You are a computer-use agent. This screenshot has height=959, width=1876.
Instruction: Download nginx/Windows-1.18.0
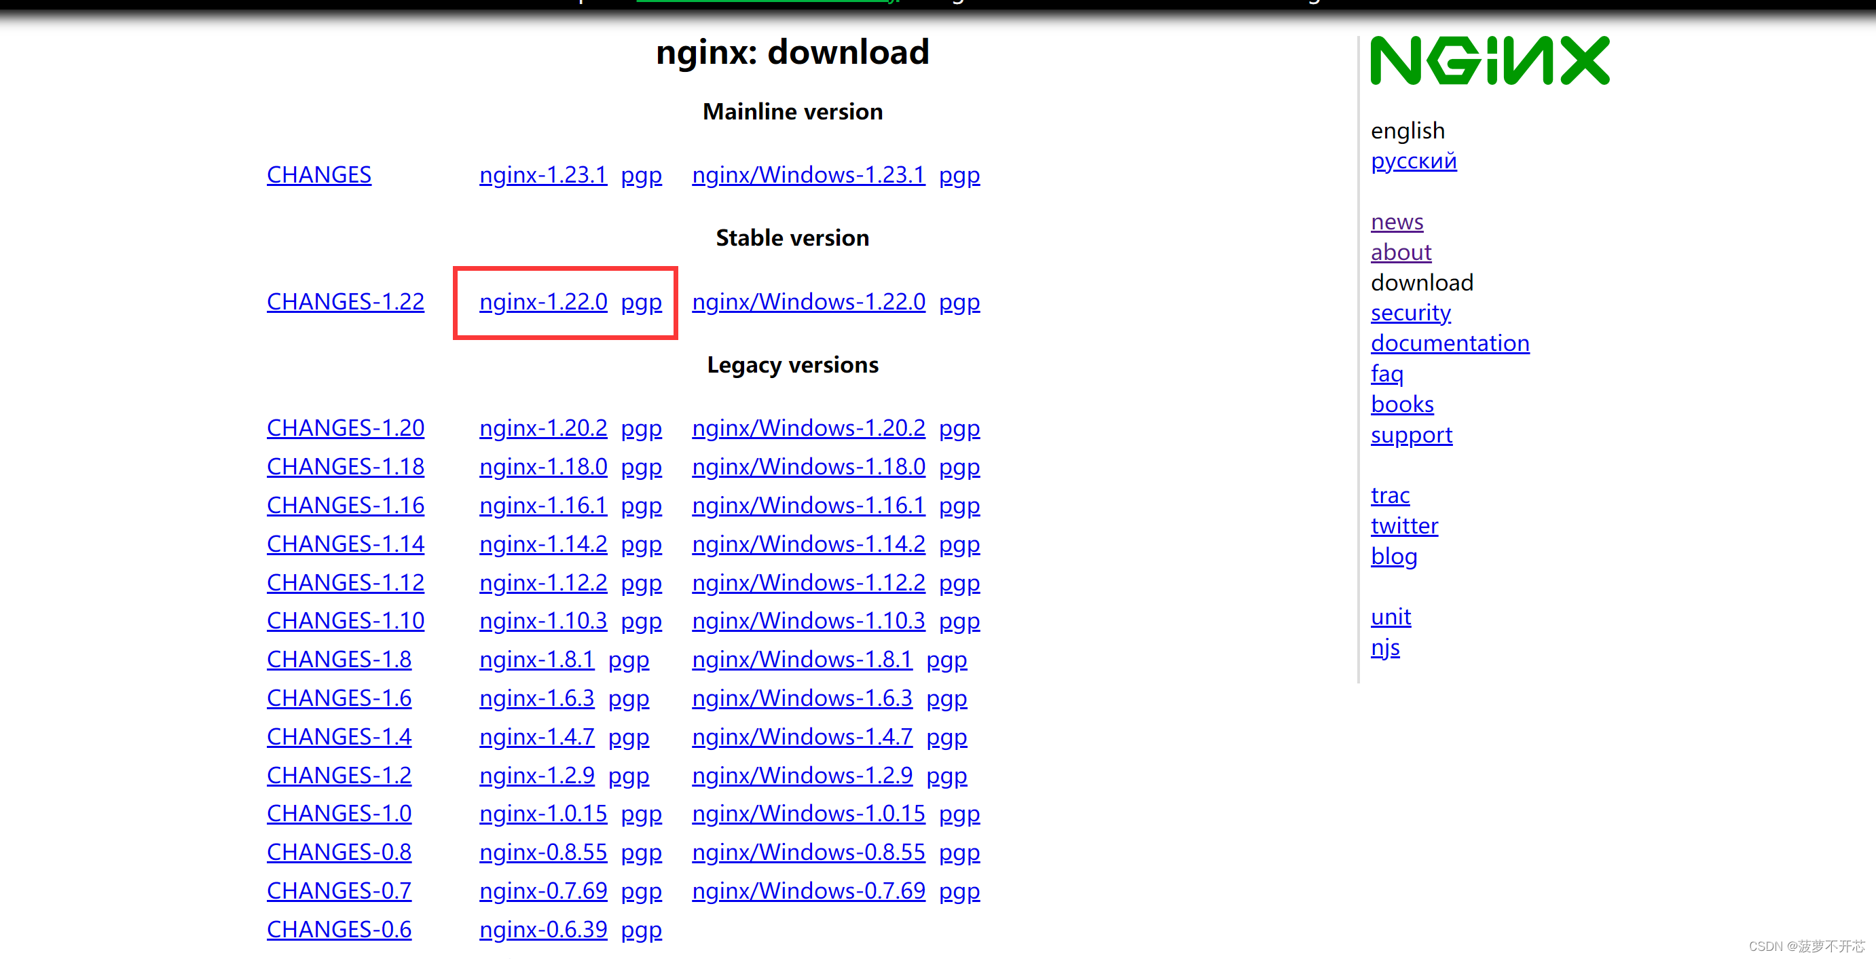tap(809, 466)
